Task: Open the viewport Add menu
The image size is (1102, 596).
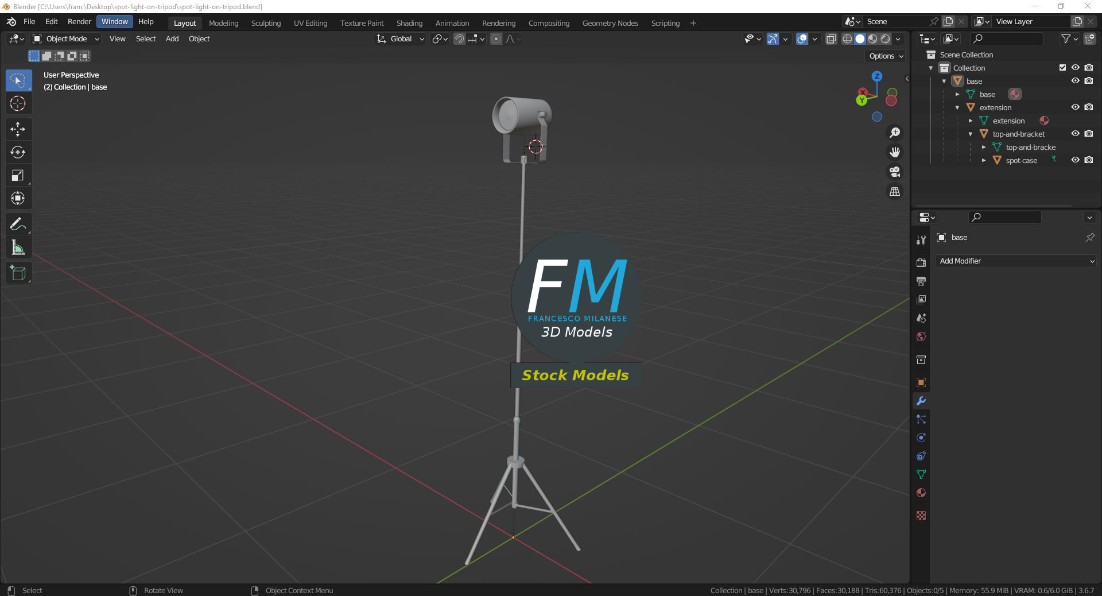Action: point(172,39)
